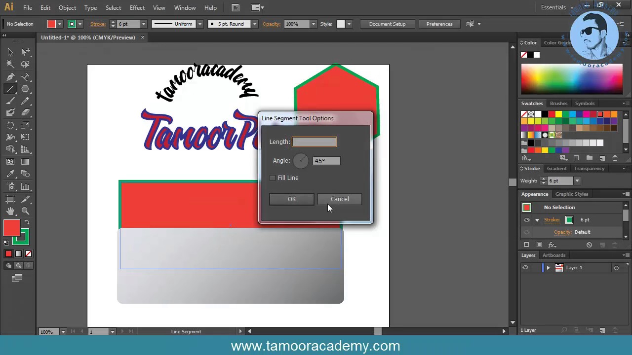Select the Symbol Sprayer tool
The image size is (632, 355).
(10, 187)
